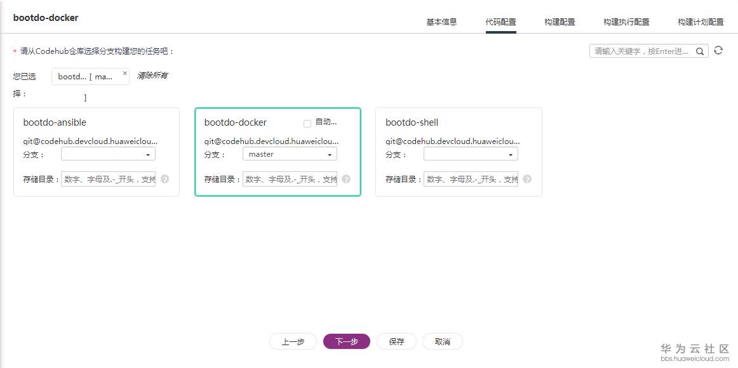The width and height of the screenshot is (738, 368).
Task: Click the refresh repositories icon
Action: tap(718, 51)
